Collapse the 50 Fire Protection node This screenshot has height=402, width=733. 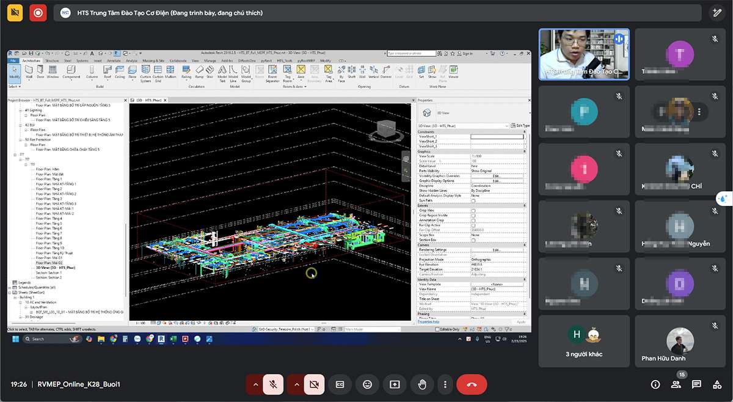(21, 139)
